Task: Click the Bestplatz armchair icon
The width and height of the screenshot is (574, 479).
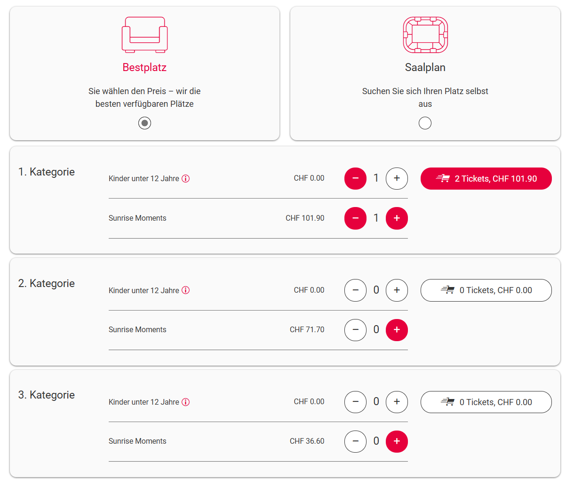Action: 144,35
